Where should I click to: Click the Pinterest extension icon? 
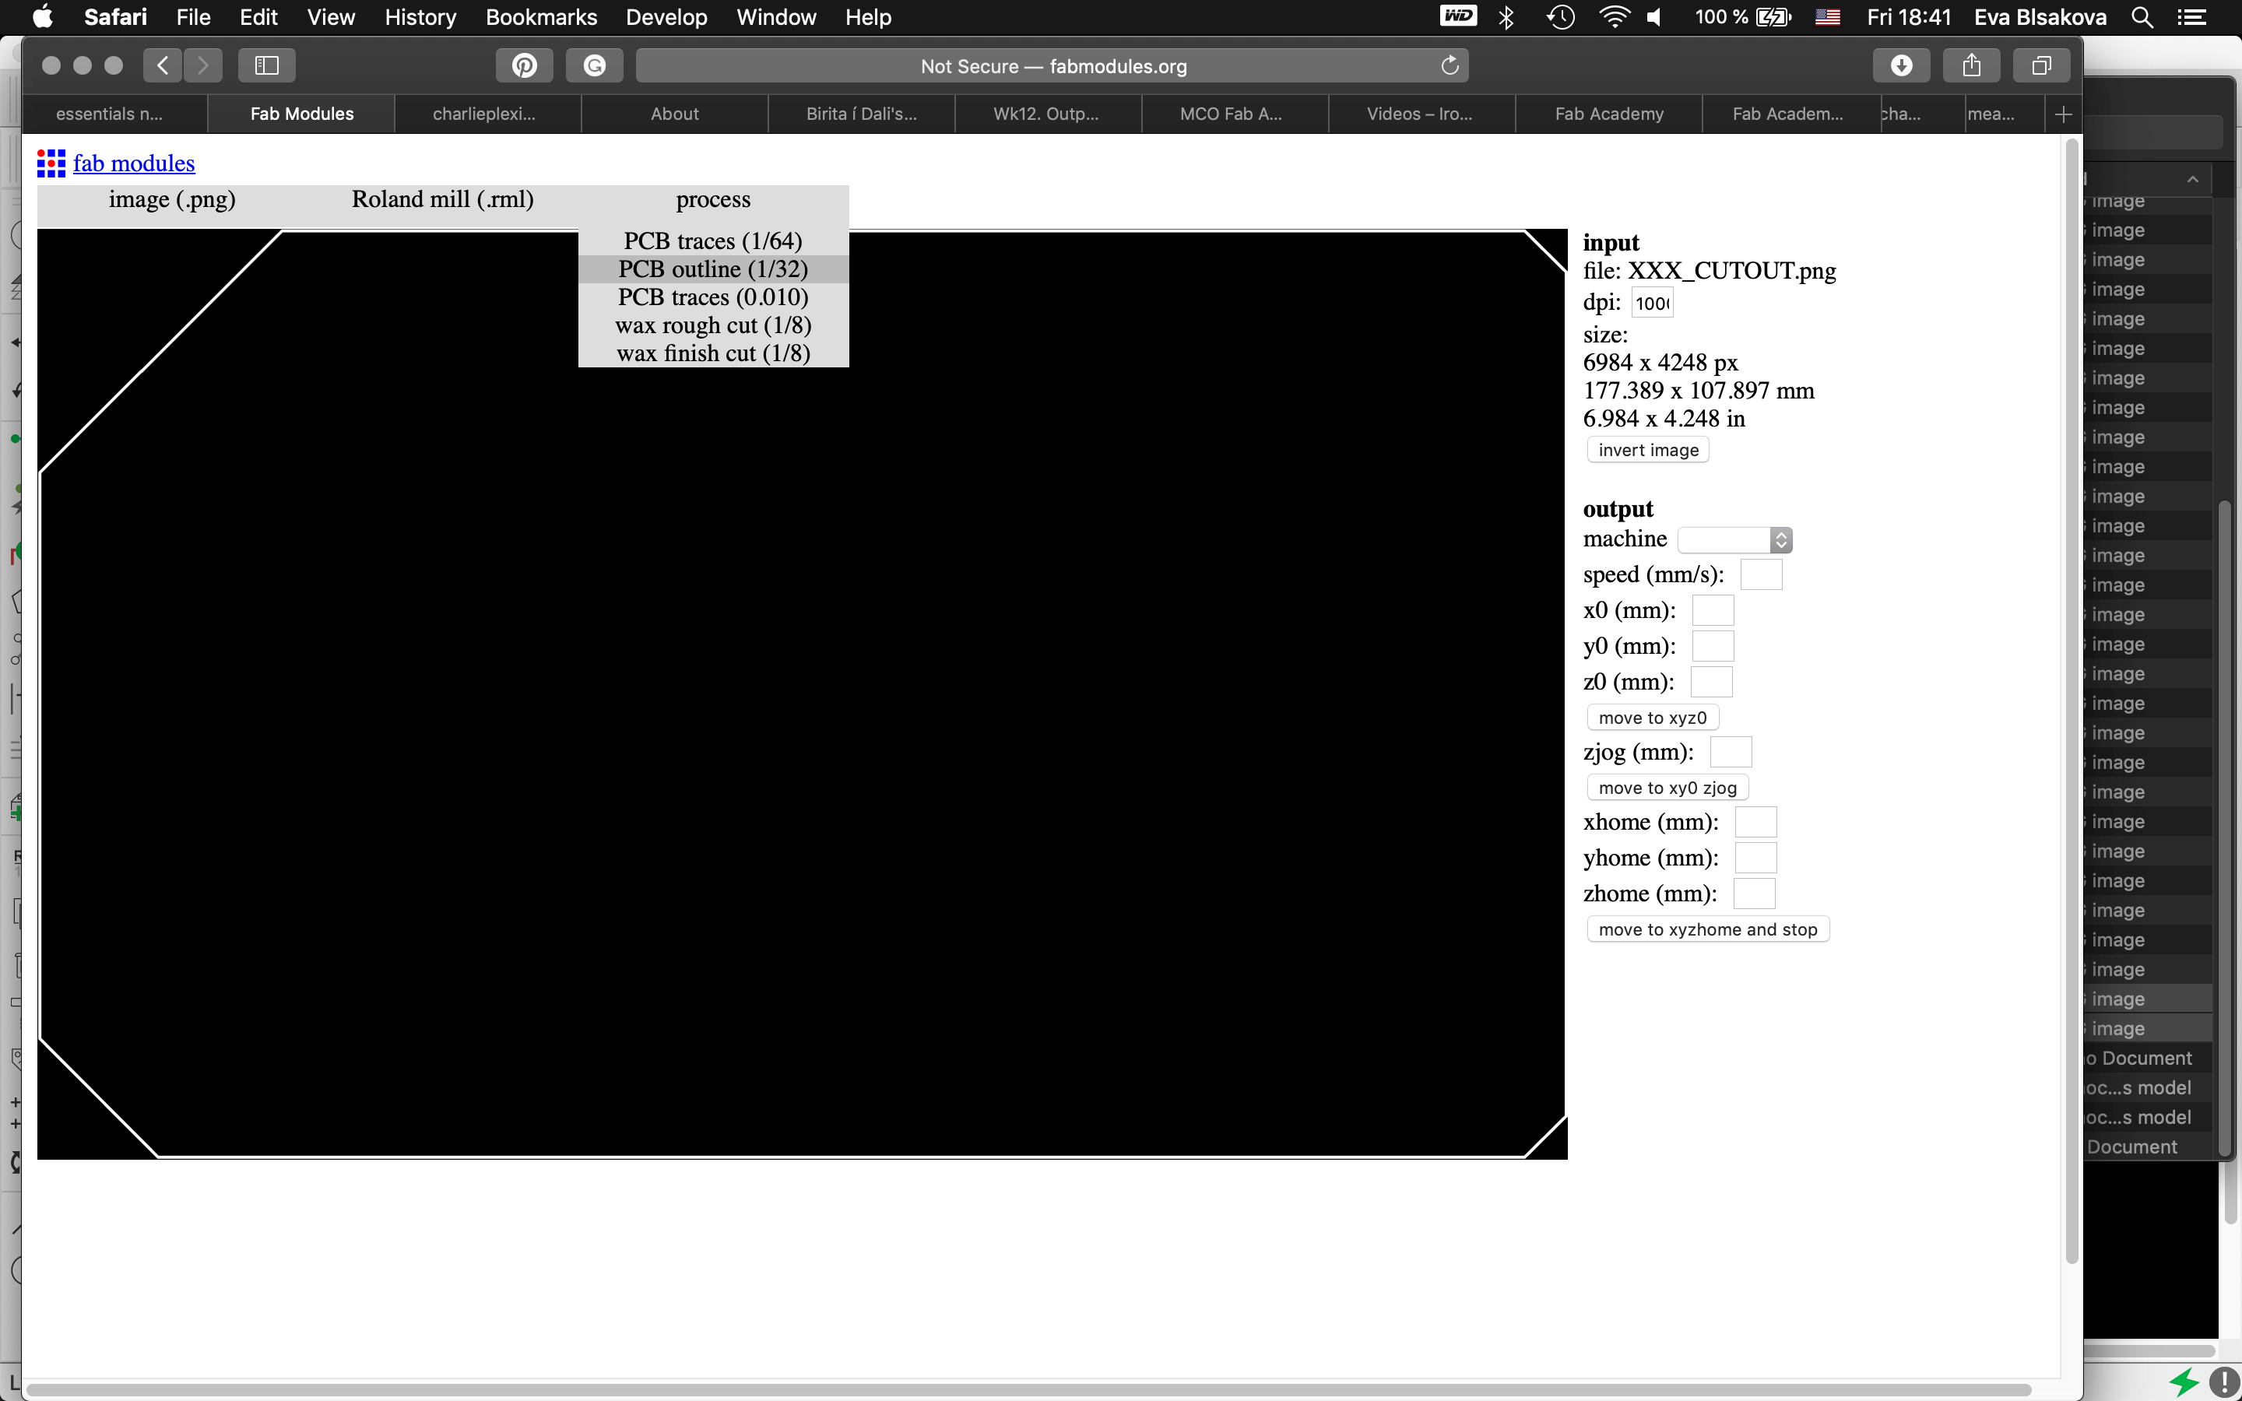click(525, 66)
